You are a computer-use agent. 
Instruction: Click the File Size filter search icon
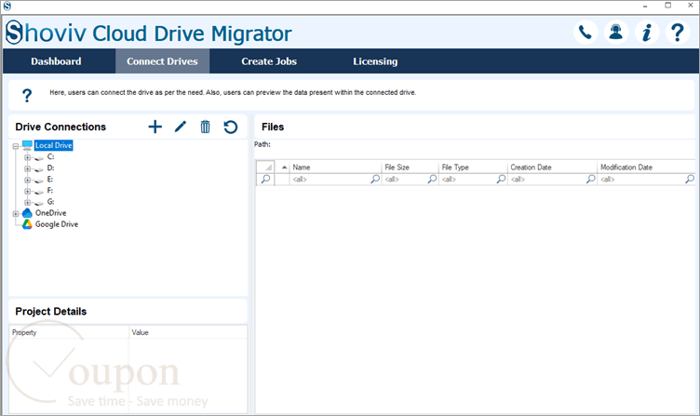tap(432, 179)
